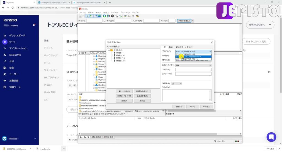Expand the OneDrive folder in local tree
282x152 pixels.
pos(94,85)
